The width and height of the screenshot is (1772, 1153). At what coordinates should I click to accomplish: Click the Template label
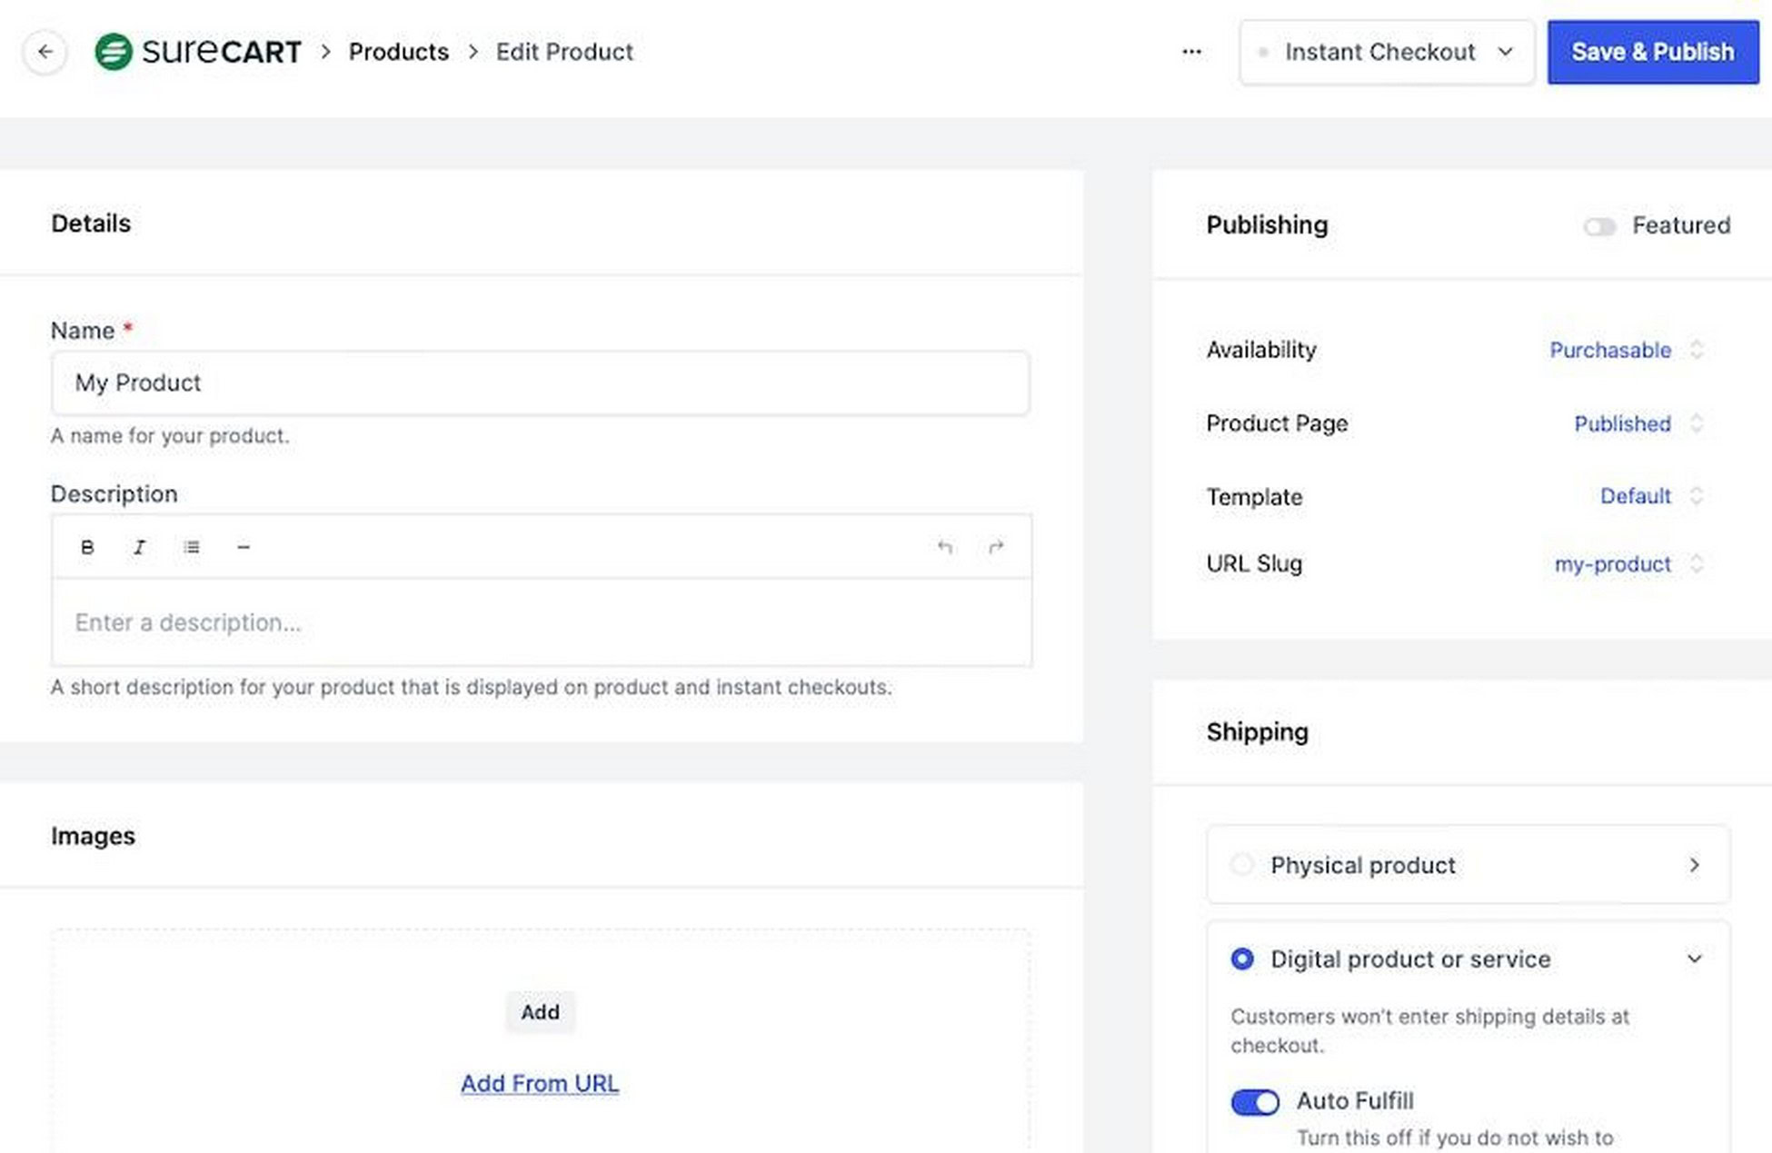click(1254, 497)
